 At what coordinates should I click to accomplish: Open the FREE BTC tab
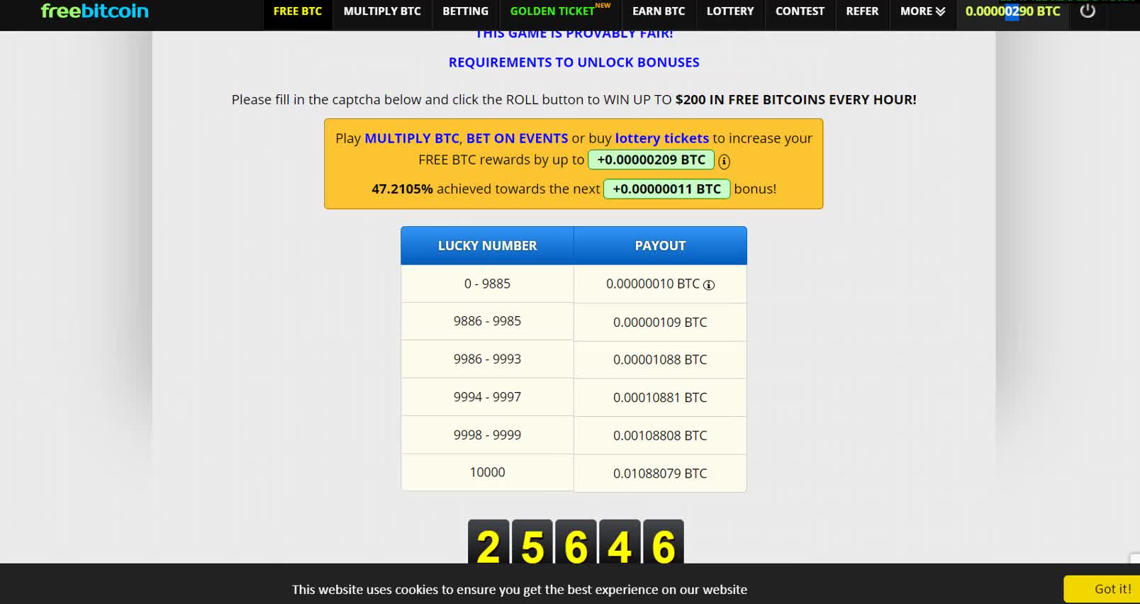(298, 11)
